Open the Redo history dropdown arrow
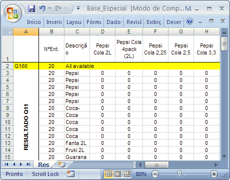Screen dimensions: 230x180 point(65,8)
